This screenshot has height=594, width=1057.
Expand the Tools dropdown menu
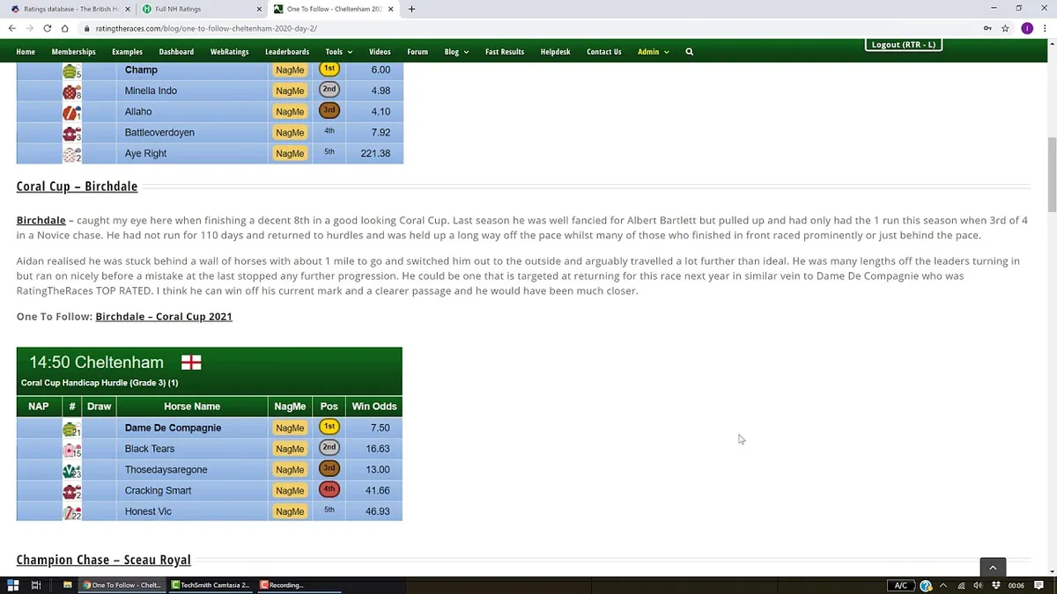coord(338,52)
